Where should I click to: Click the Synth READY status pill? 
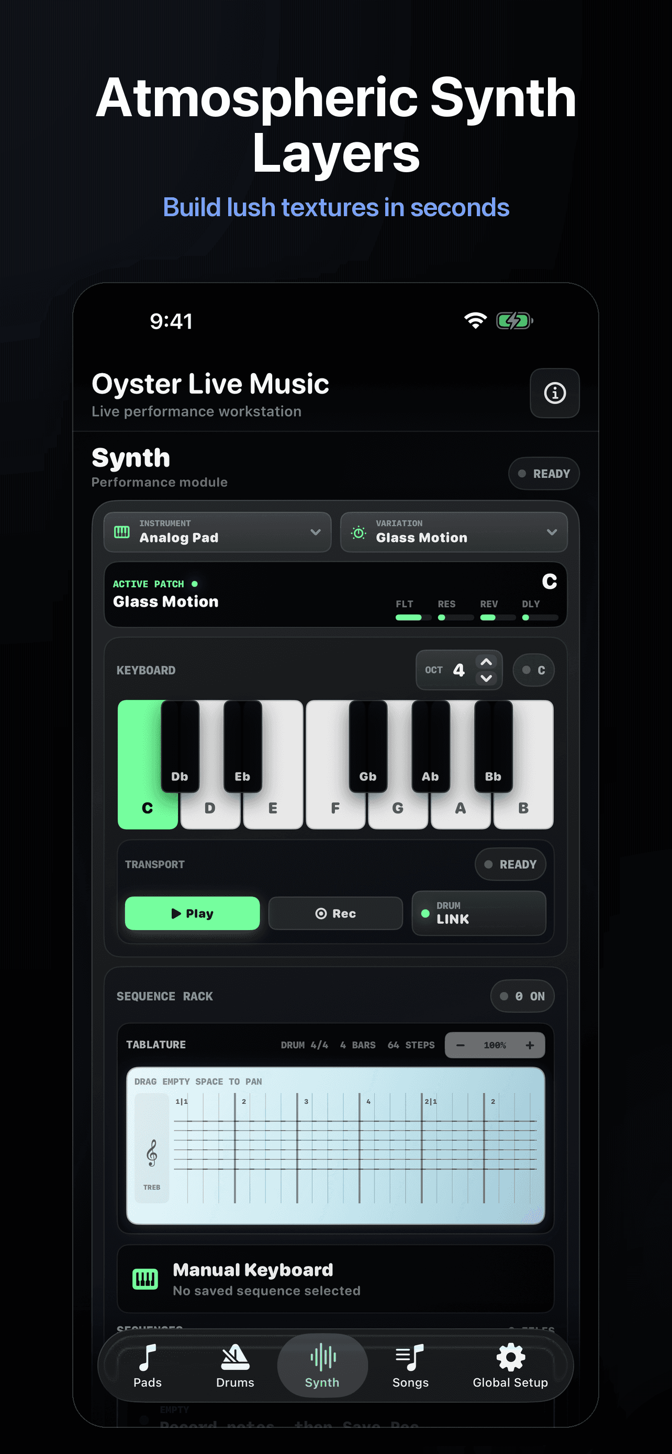(x=544, y=474)
